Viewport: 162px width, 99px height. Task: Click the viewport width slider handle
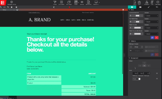pos(123,10)
